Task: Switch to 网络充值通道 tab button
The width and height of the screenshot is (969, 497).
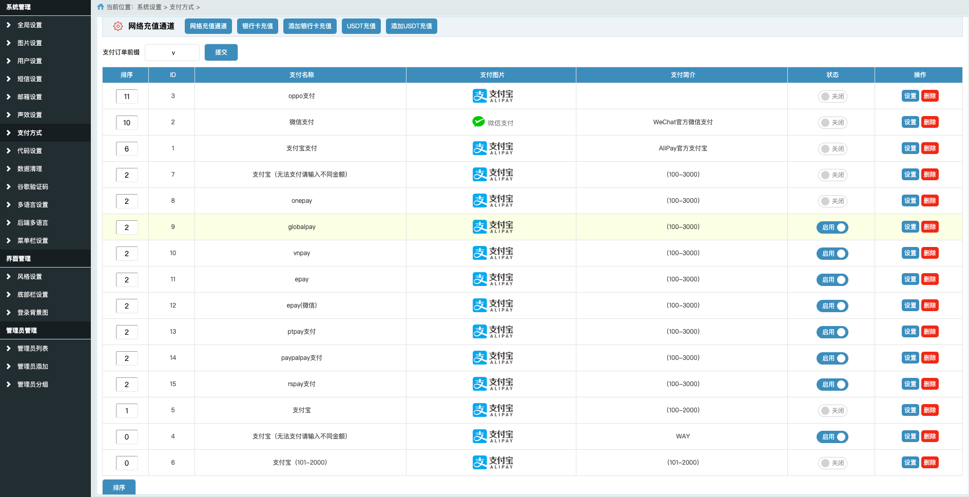Action: (208, 26)
